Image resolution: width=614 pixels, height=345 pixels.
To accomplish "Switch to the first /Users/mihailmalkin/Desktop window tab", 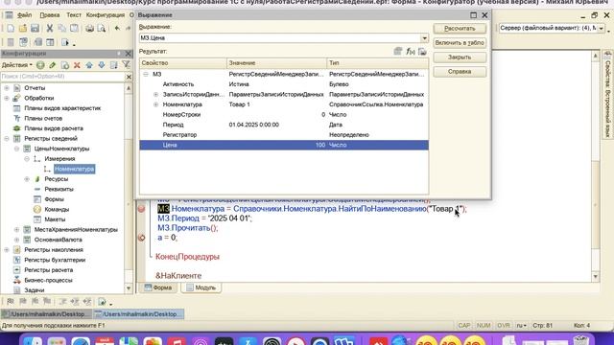I will [x=46, y=314].
